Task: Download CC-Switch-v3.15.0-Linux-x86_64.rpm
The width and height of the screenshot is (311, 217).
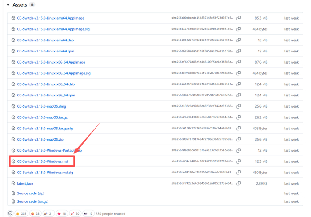Action: tap(46, 95)
